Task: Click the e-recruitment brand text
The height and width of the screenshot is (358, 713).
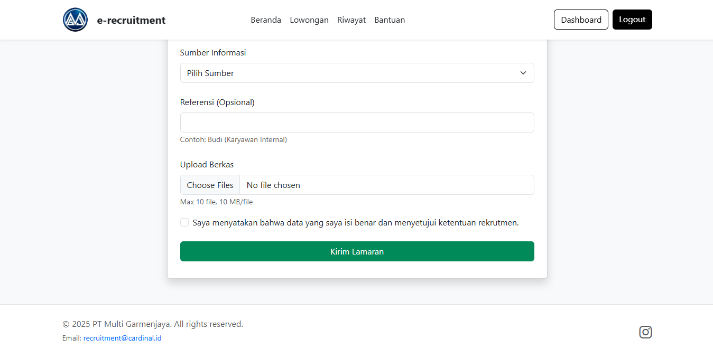Action: (131, 20)
